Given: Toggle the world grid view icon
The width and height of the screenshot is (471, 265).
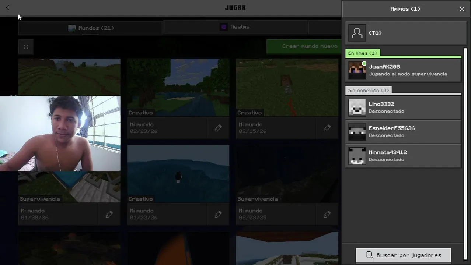Looking at the screenshot, I should (26, 47).
